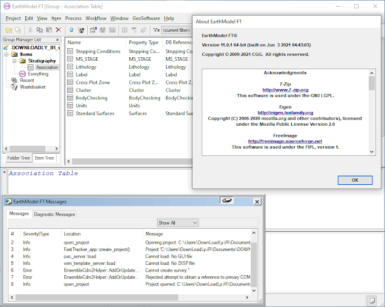Click the filter funnel icon
This screenshot has width=385, height=307.
[156, 30]
